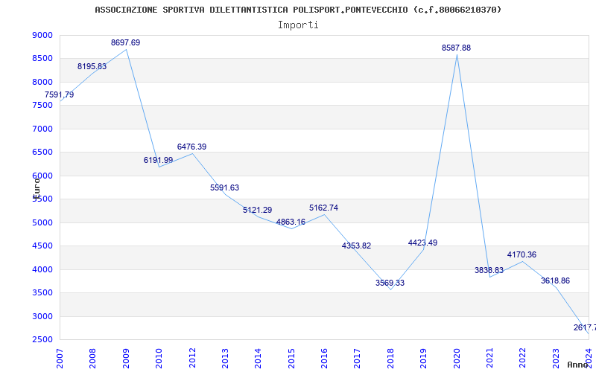Select the 5591.63 value label
This screenshot has width=596, height=372.
click(x=225, y=188)
